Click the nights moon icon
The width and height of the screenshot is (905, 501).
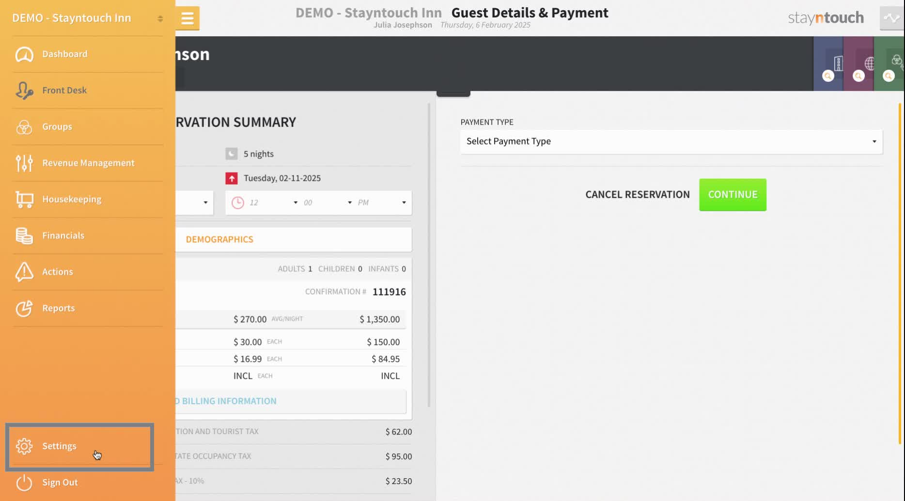(x=232, y=154)
